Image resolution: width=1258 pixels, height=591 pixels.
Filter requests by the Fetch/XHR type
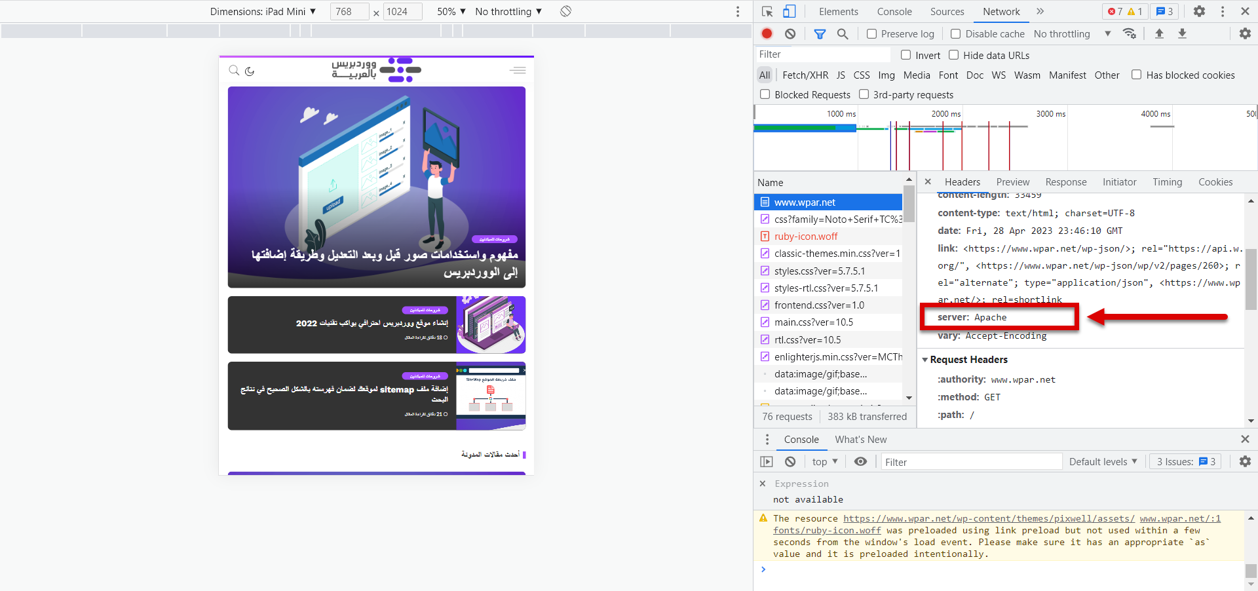(x=805, y=75)
